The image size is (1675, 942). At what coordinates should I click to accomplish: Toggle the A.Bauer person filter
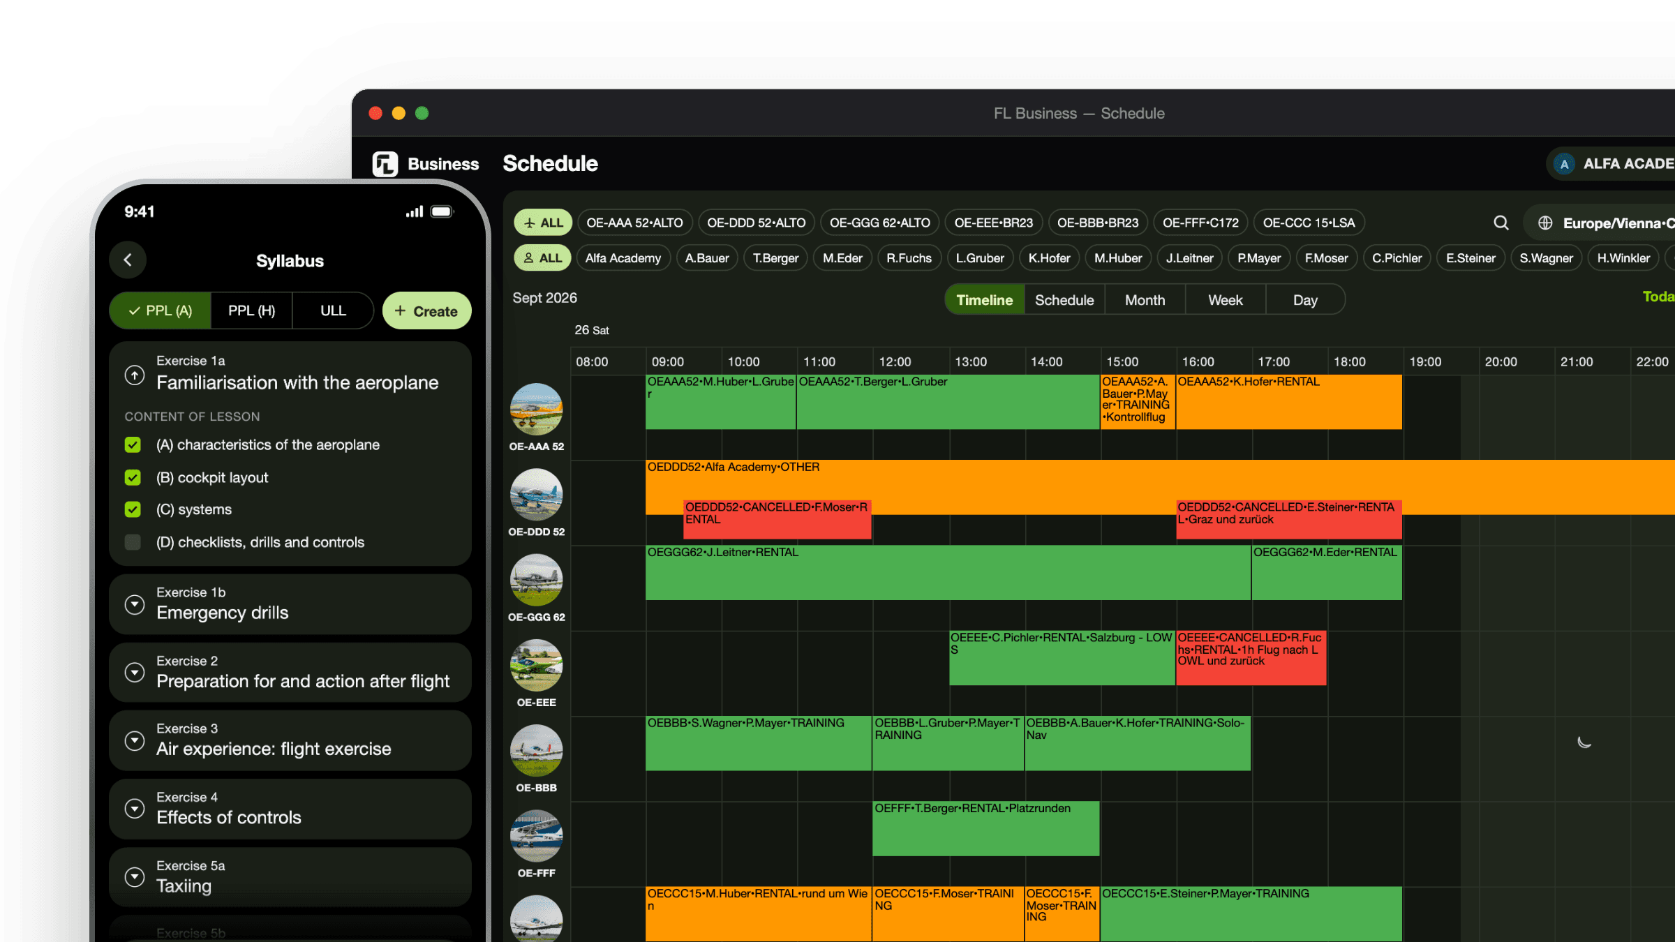point(707,258)
